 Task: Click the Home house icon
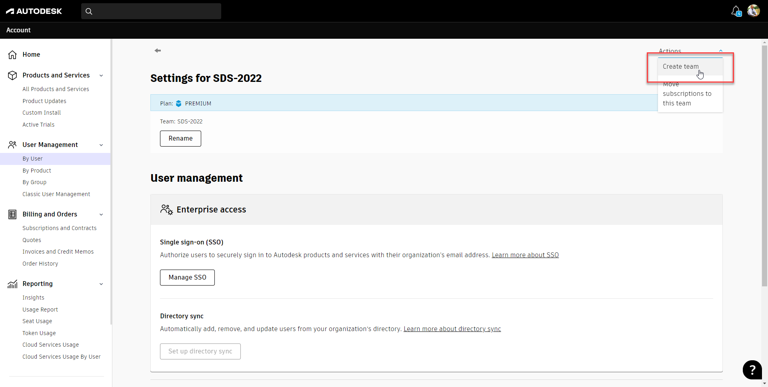(x=12, y=55)
